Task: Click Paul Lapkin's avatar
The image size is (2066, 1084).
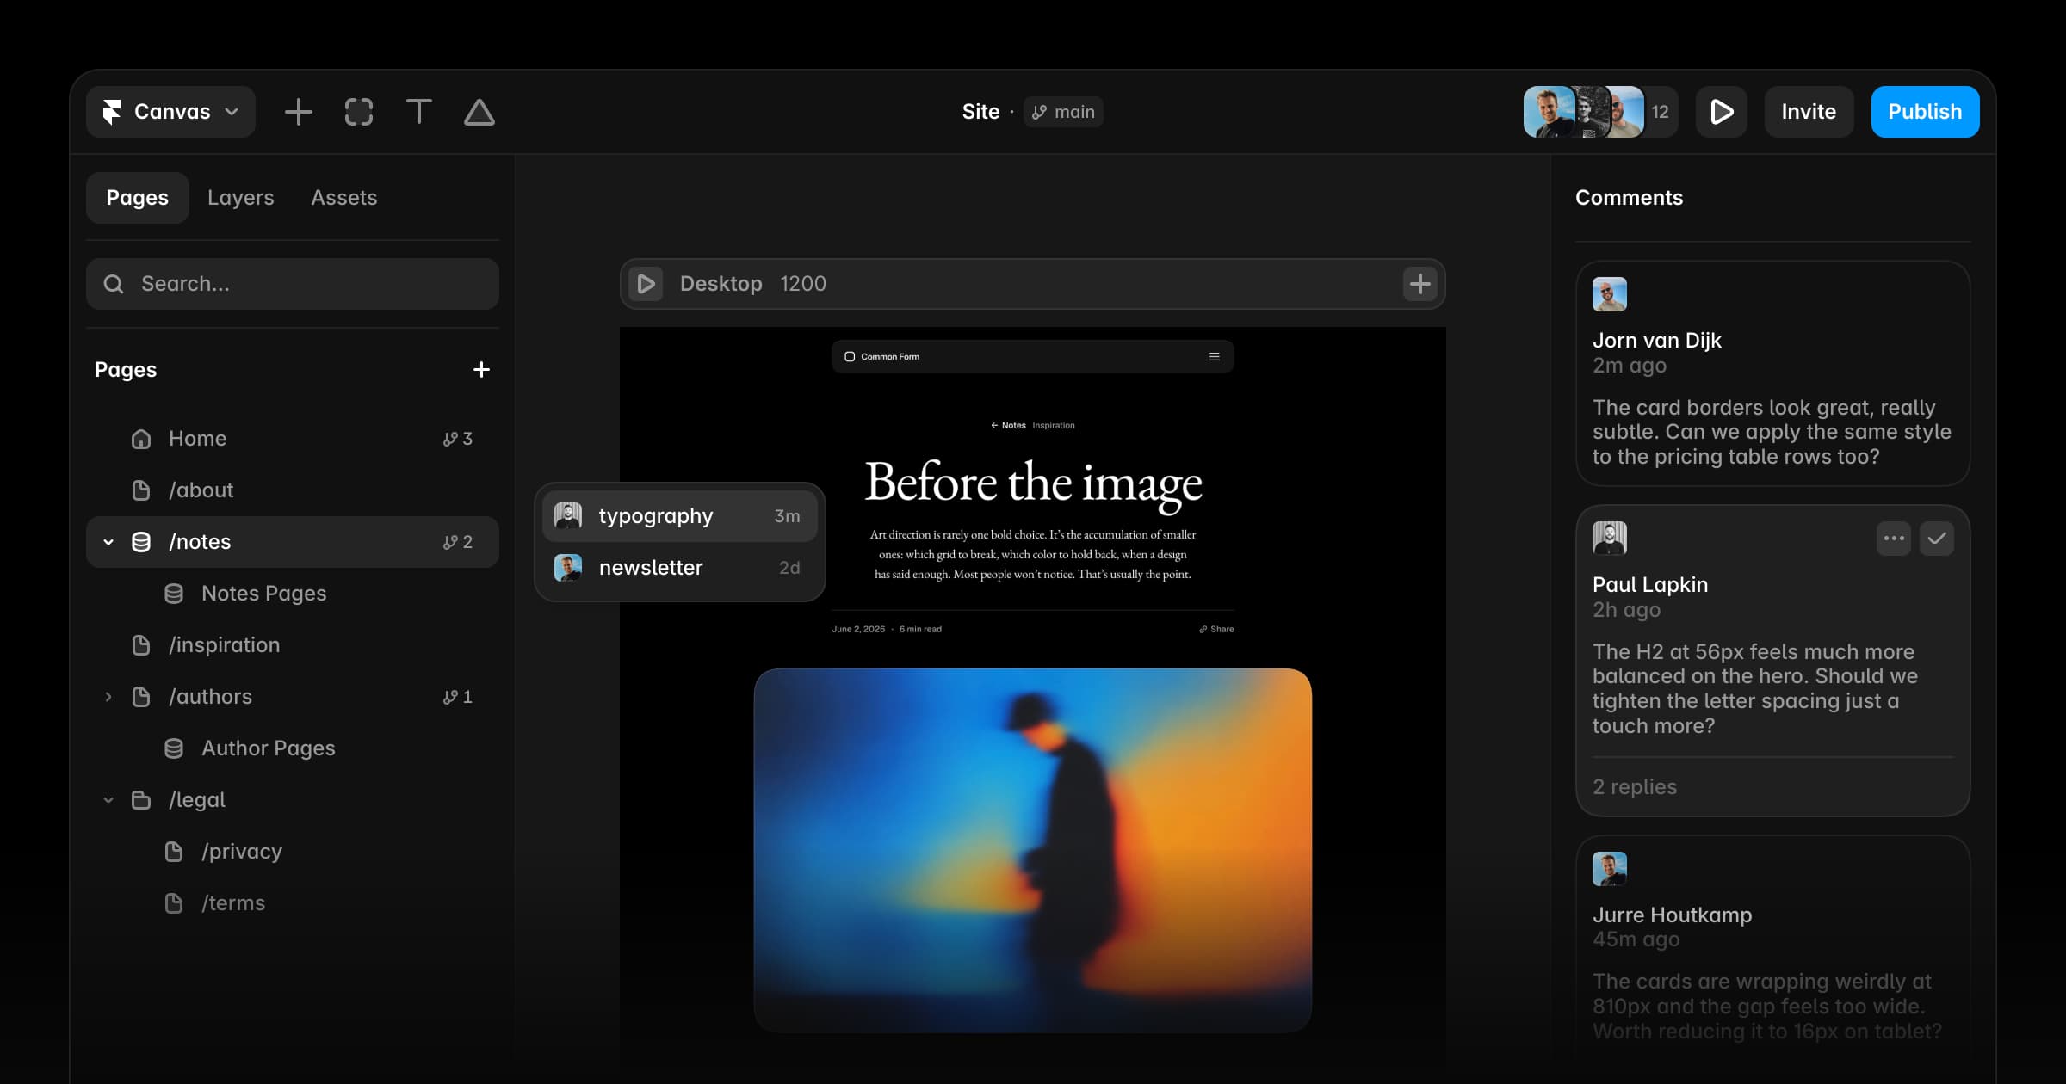Action: point(1610,539)
